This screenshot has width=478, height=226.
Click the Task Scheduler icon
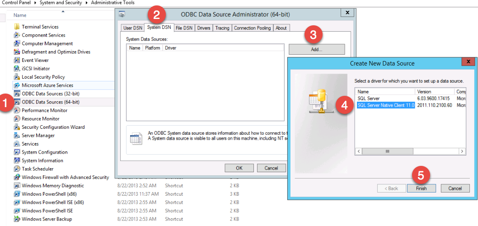[x=17, y=169]
